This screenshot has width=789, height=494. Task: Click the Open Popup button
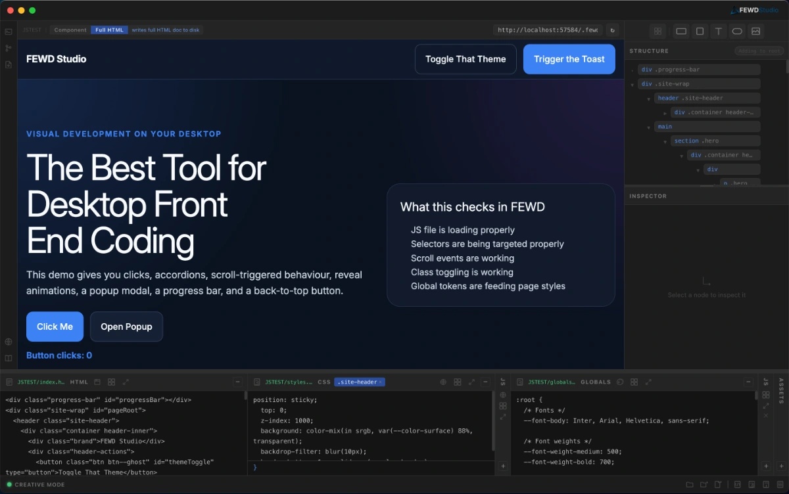coord(126,326)
